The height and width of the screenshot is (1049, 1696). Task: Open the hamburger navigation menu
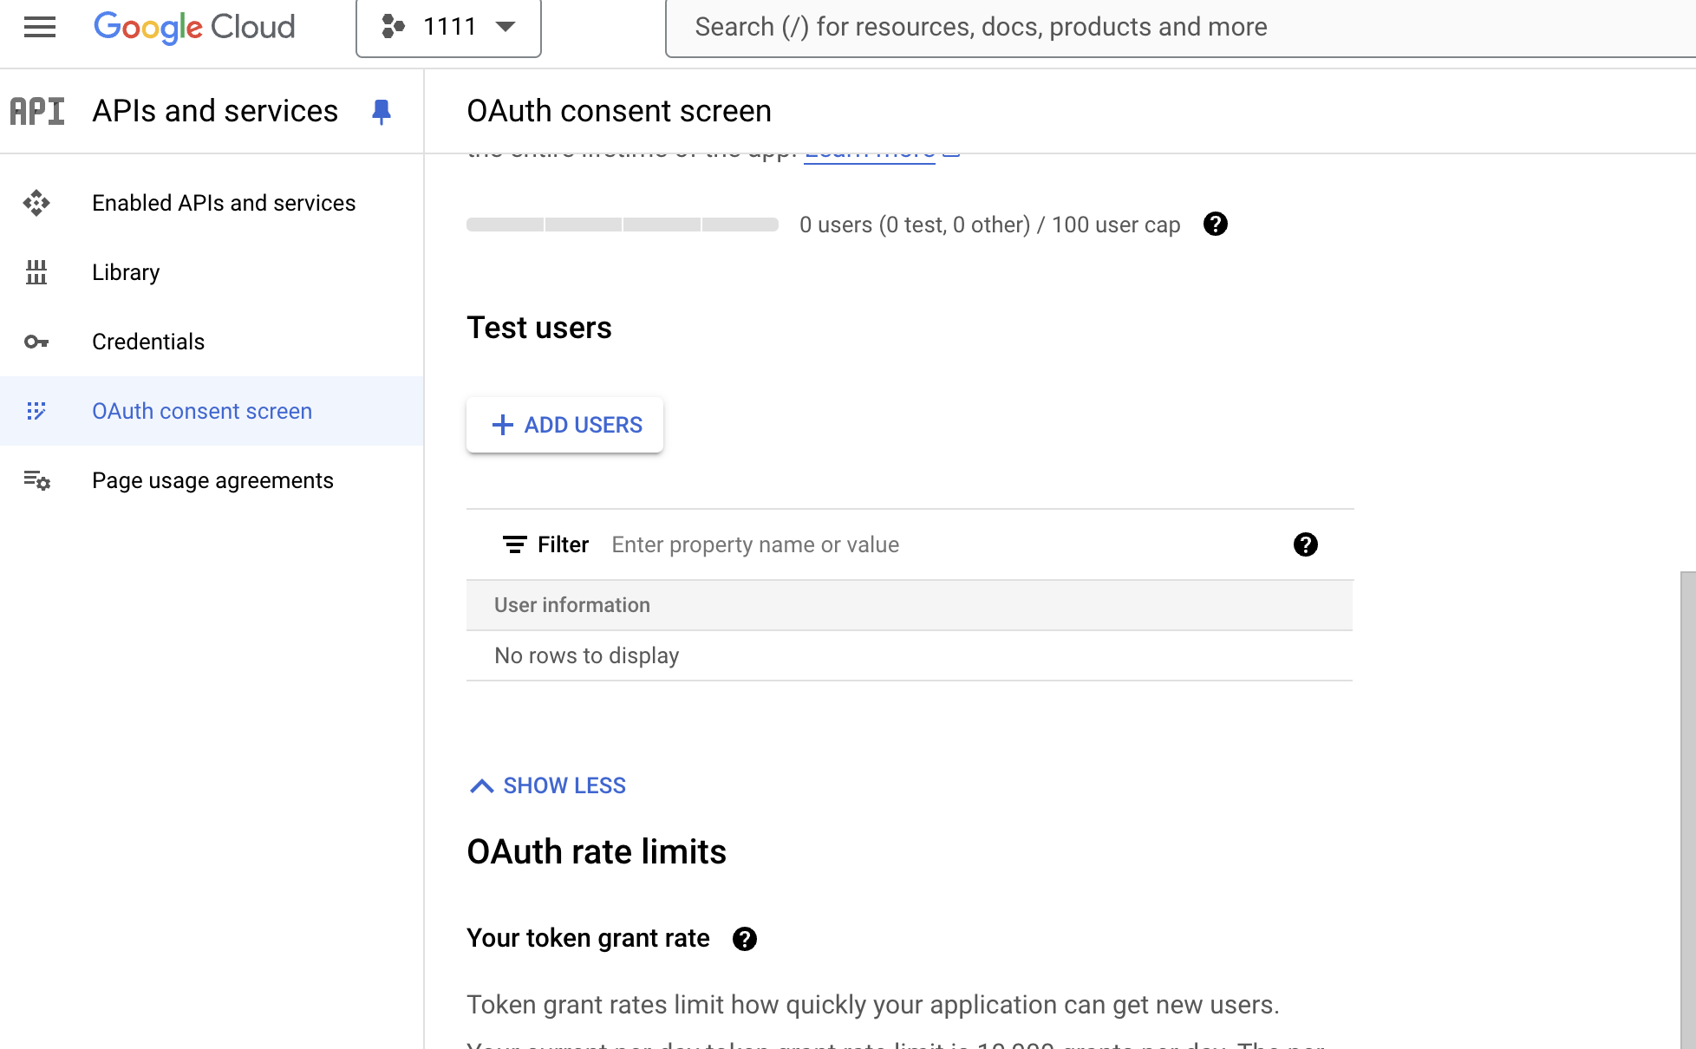click(x=40, y=27)
